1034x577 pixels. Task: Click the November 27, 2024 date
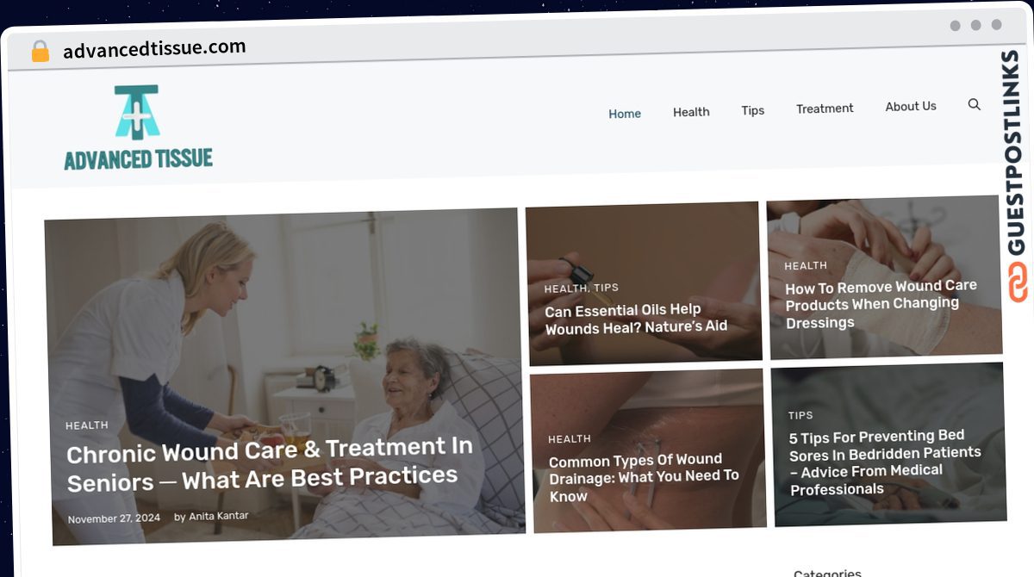[x=115, y=519]
